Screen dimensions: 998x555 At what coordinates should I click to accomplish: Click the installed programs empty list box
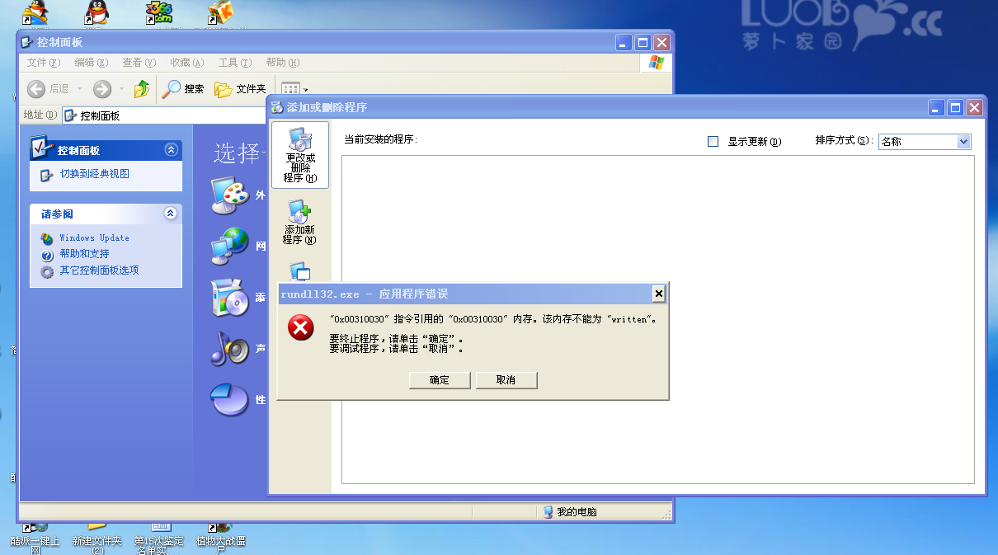(x=658, y=319)
